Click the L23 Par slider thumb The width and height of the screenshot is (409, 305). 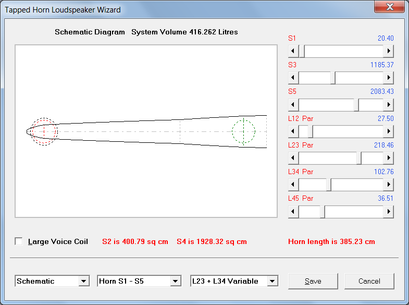pyautogui.click(x=359, y=158)
